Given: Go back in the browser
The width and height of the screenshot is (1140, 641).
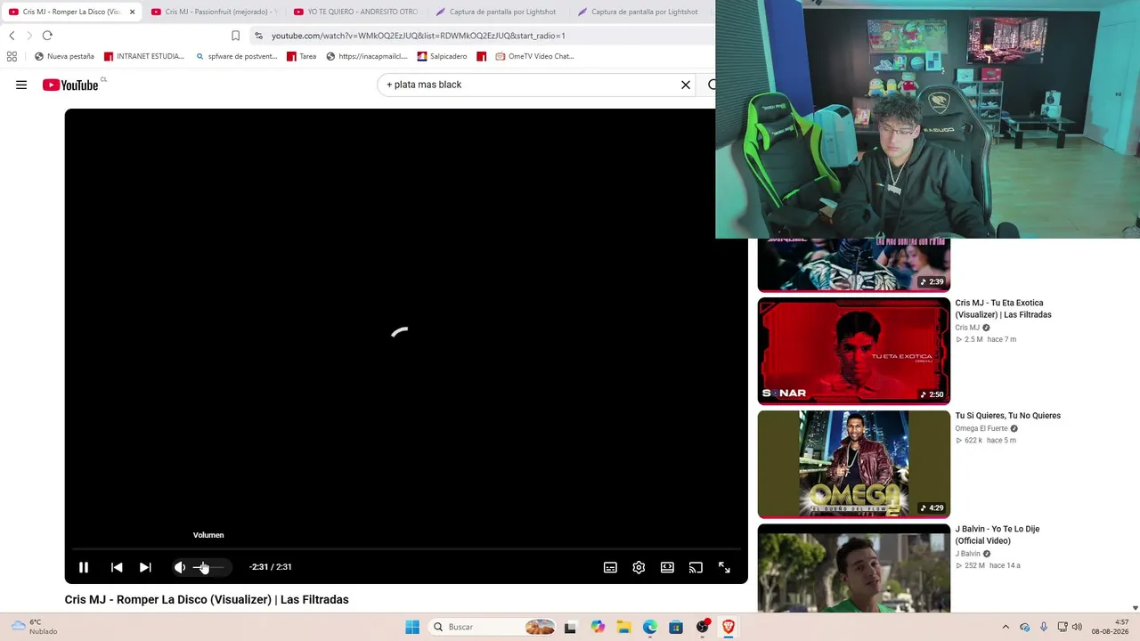Looking at the screenshot, I should pos(12,36).
